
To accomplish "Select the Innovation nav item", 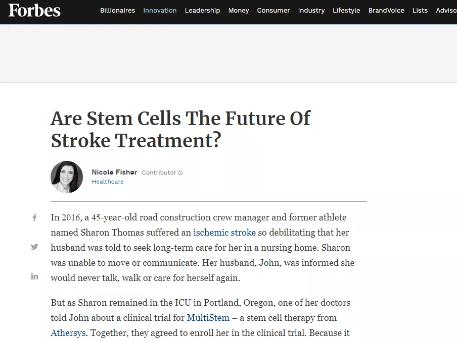I will pyautogui.click(x=160, y=11).
